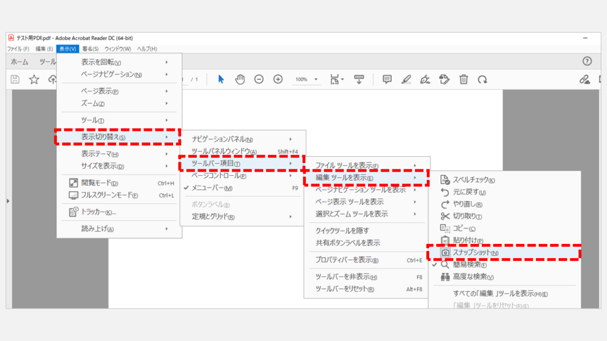Select the Highlighter tool
This screenshot has width=607, height=341.
click(406, 78)
